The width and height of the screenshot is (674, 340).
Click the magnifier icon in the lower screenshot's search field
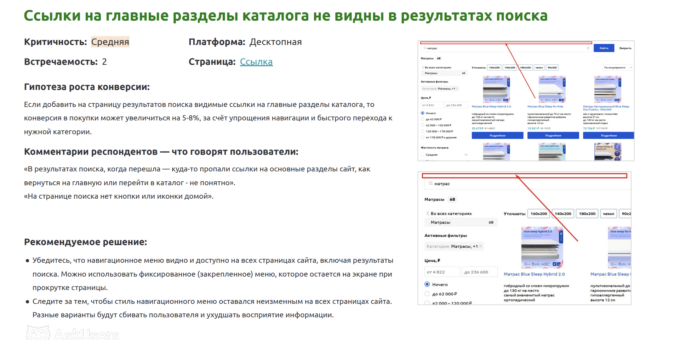430,184
